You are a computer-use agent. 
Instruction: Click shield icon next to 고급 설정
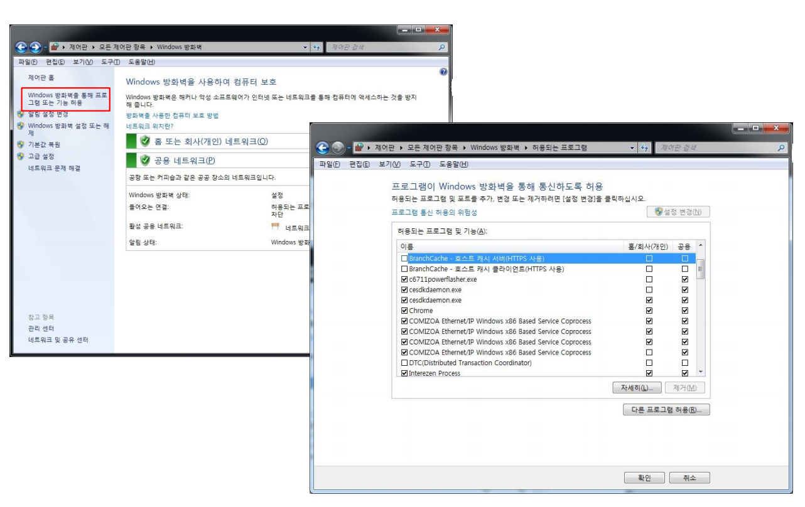(x=21, y=156)
